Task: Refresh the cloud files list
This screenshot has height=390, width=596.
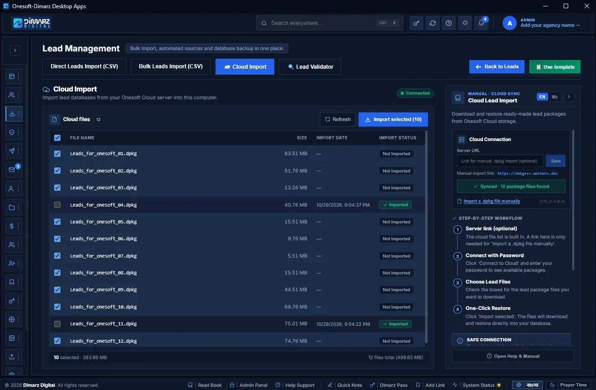Action: point(338,119)
